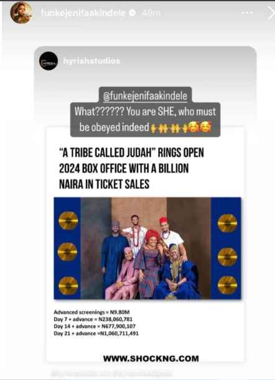Open the "A Tribe Called Judah" headline

[x=131, y=168]
